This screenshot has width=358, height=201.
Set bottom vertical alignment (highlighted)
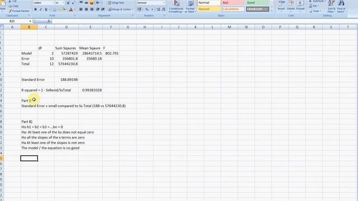pyautogui.click(x=92, y=3)
